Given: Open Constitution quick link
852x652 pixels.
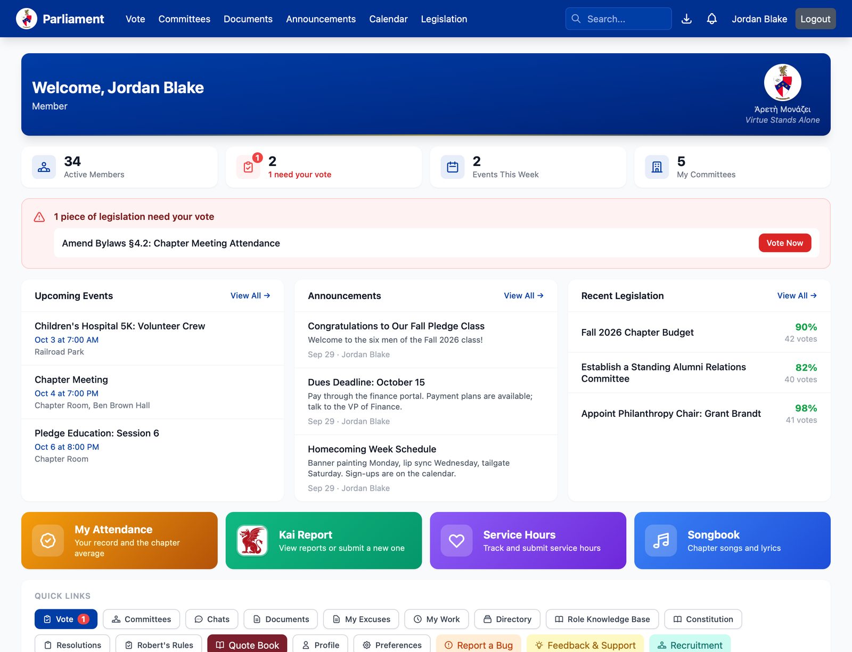Looking at the screenshot, I should pyautogui.click(x=703, y=619).
